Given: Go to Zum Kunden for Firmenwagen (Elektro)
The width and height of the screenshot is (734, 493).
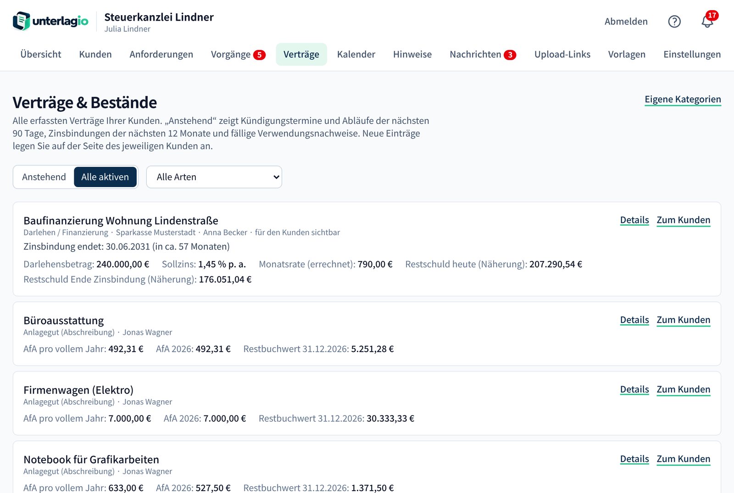Looking at the screenshot, I should point(683,390).
